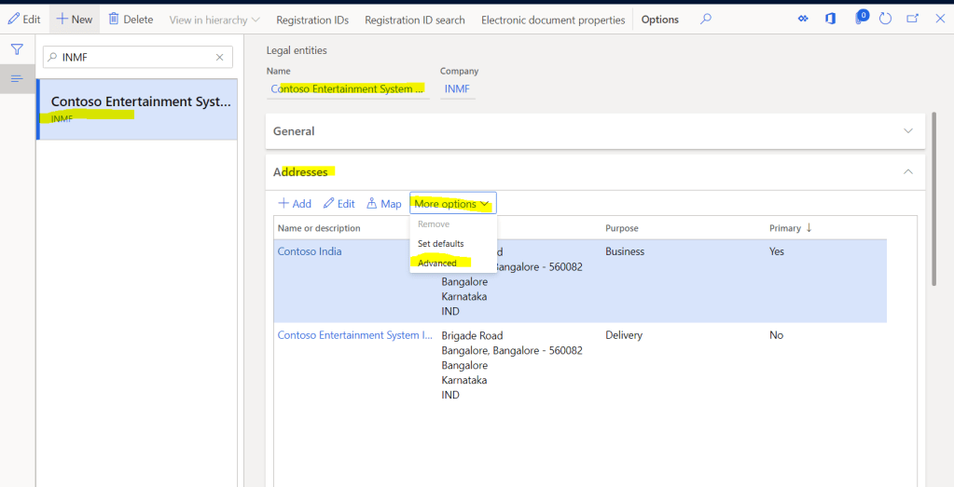Choose Advanced from More options menu
The height and width of the screenshot is (487, 954).
click(x=437, y=264)
